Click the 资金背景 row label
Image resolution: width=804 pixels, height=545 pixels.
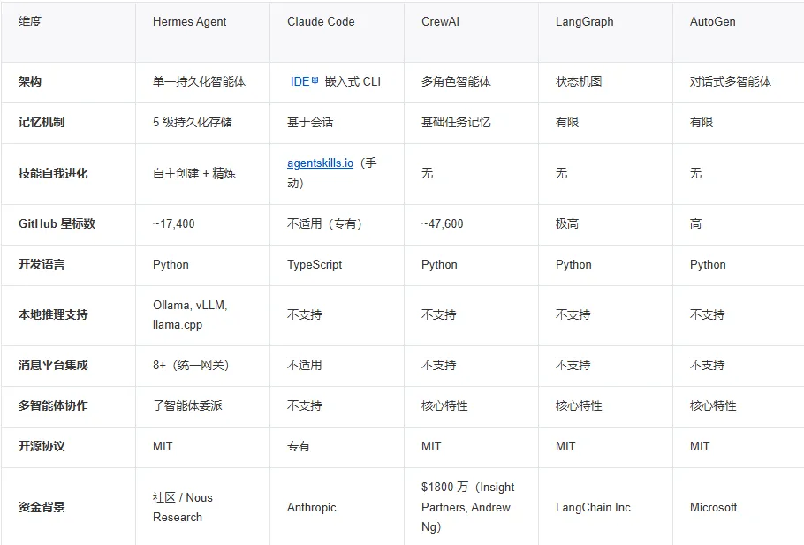[x=42, y=508]
